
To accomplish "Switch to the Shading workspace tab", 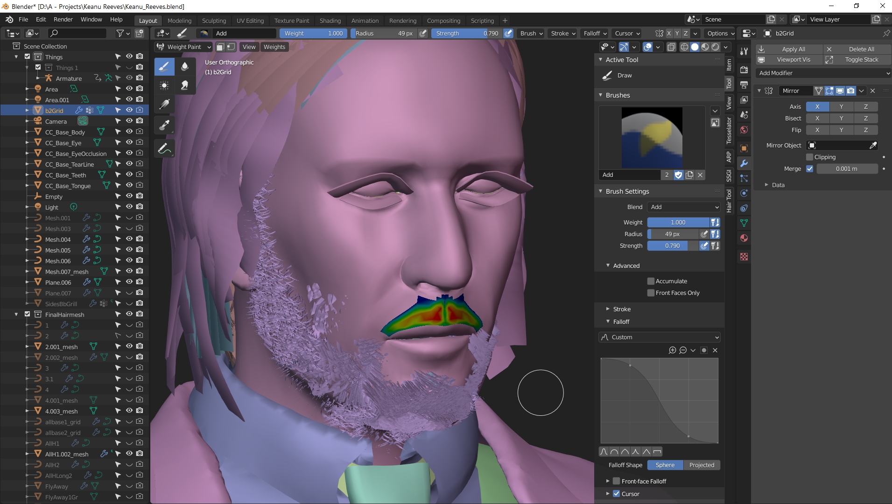I will (x=330, y=21).
